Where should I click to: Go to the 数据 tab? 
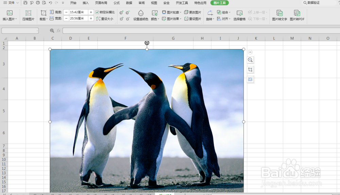point(129,3)
